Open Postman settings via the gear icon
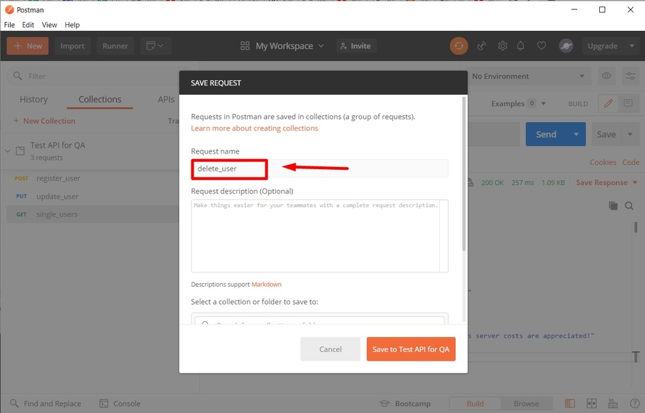Image resolution: width=645 pixels, height=413 pixels. point(502,45)
